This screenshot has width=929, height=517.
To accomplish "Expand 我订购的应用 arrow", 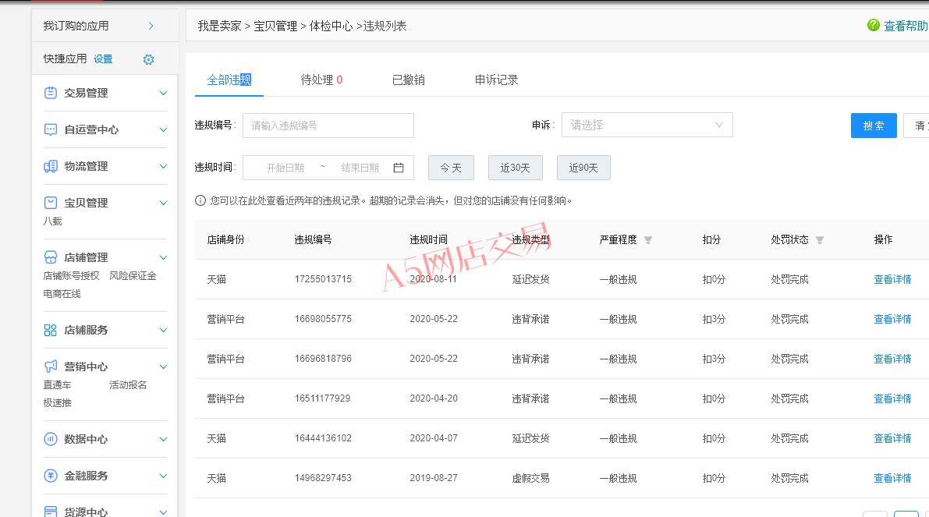I will pyautogui.click(x=151, y=26).
